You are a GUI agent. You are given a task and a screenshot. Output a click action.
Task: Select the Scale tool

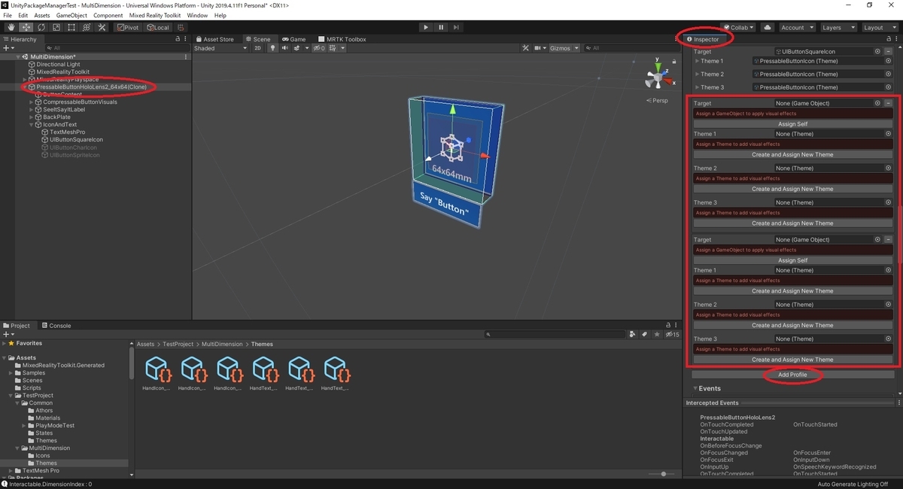[x=56, y=28]
